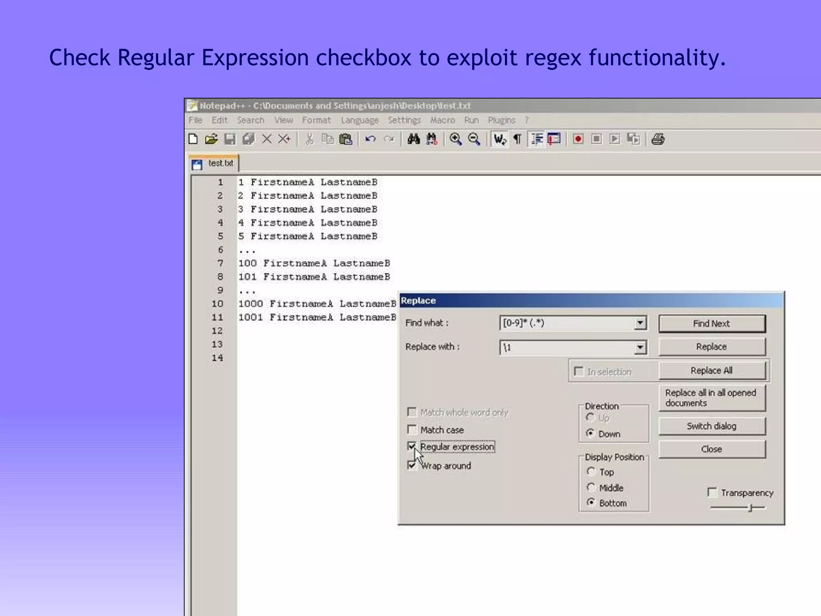
Task: Open the File menu
Action: click(x=195, y=120)
